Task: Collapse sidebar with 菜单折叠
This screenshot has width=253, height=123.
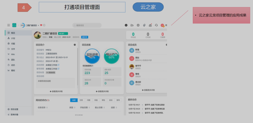Action: point(13,115)
